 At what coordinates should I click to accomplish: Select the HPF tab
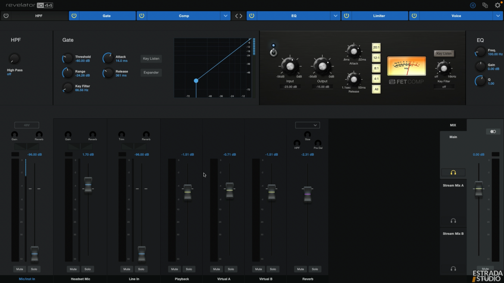click(x=39, y=16)
